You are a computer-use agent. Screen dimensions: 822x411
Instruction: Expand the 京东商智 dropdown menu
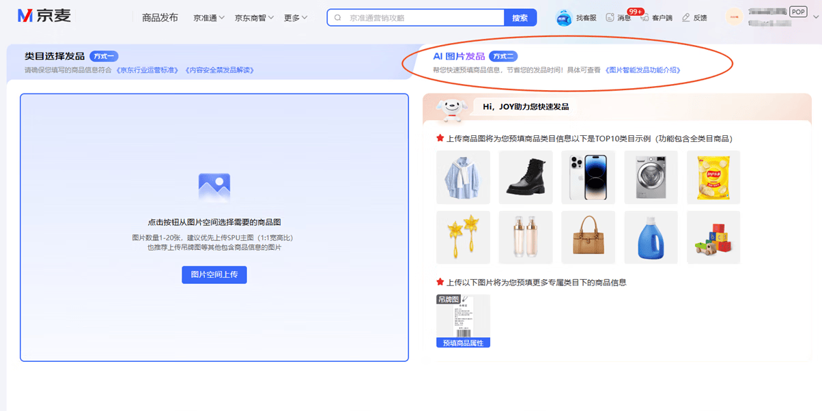point(254,18)
